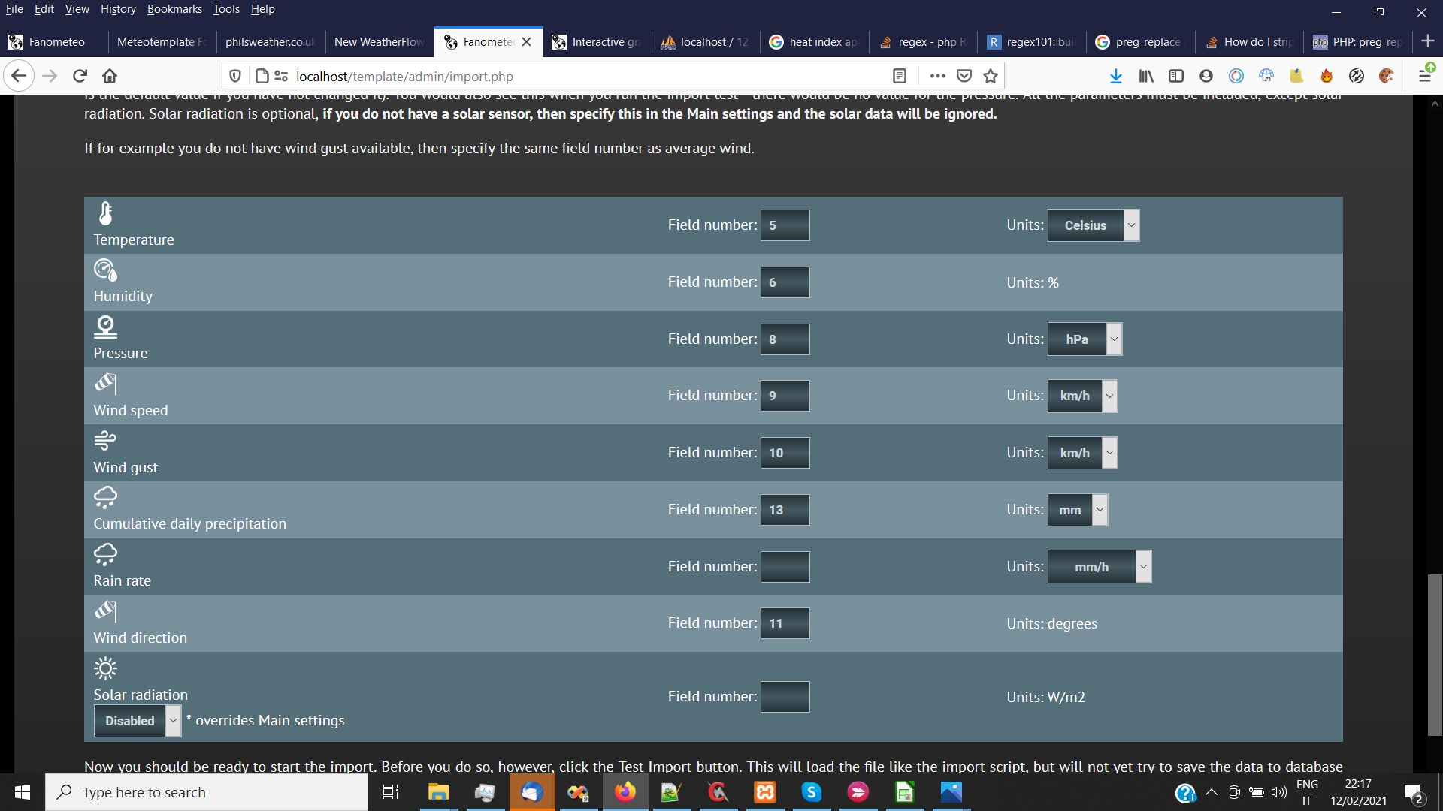
Task: Click the Solar radiation field number box
Action: click(785, 697)
